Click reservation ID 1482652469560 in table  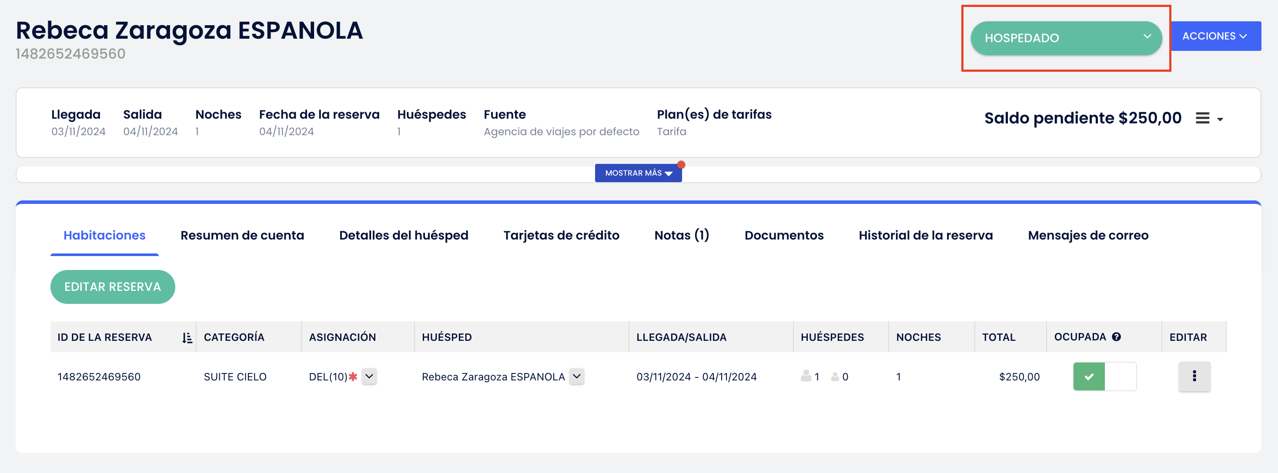pyautogui.click(x=99, y=377)
